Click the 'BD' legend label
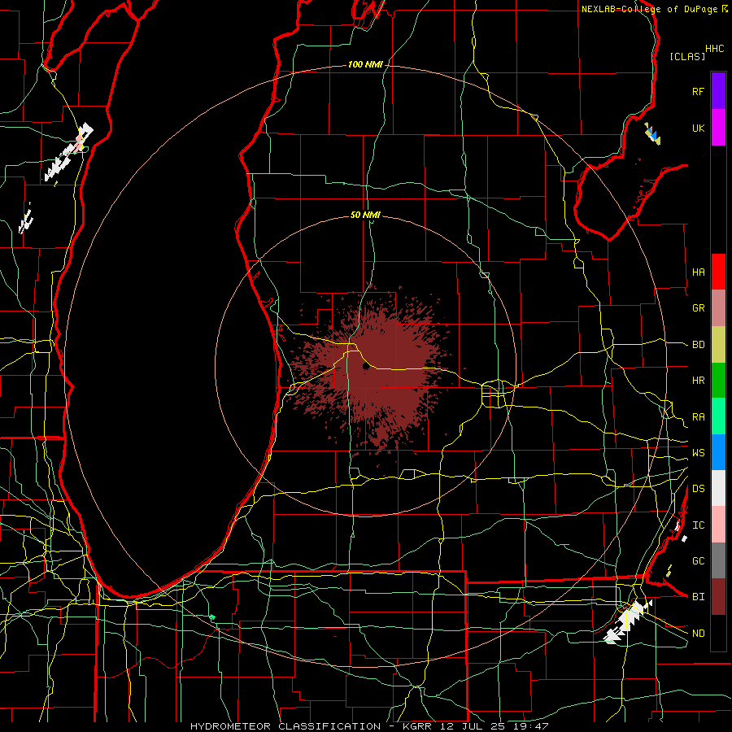 (x=699, y=345)
